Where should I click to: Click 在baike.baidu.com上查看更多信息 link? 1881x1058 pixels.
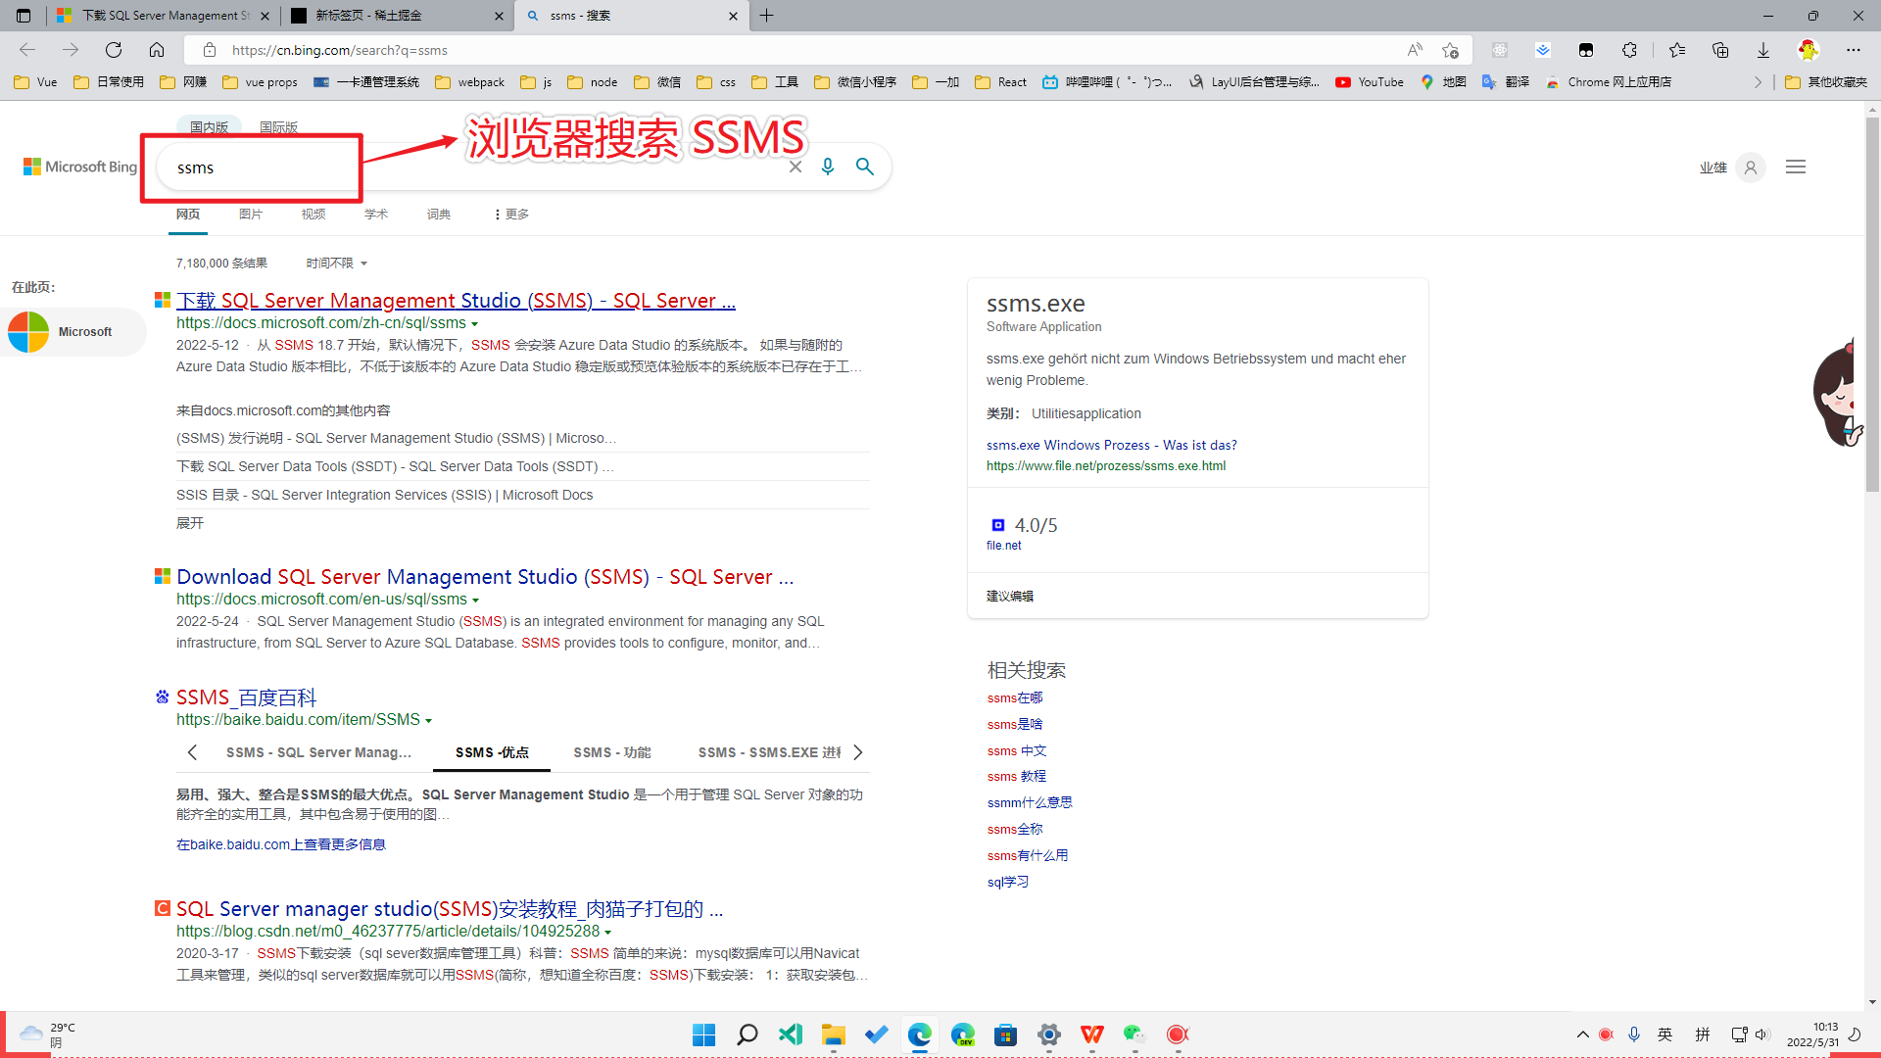(281, 844)
